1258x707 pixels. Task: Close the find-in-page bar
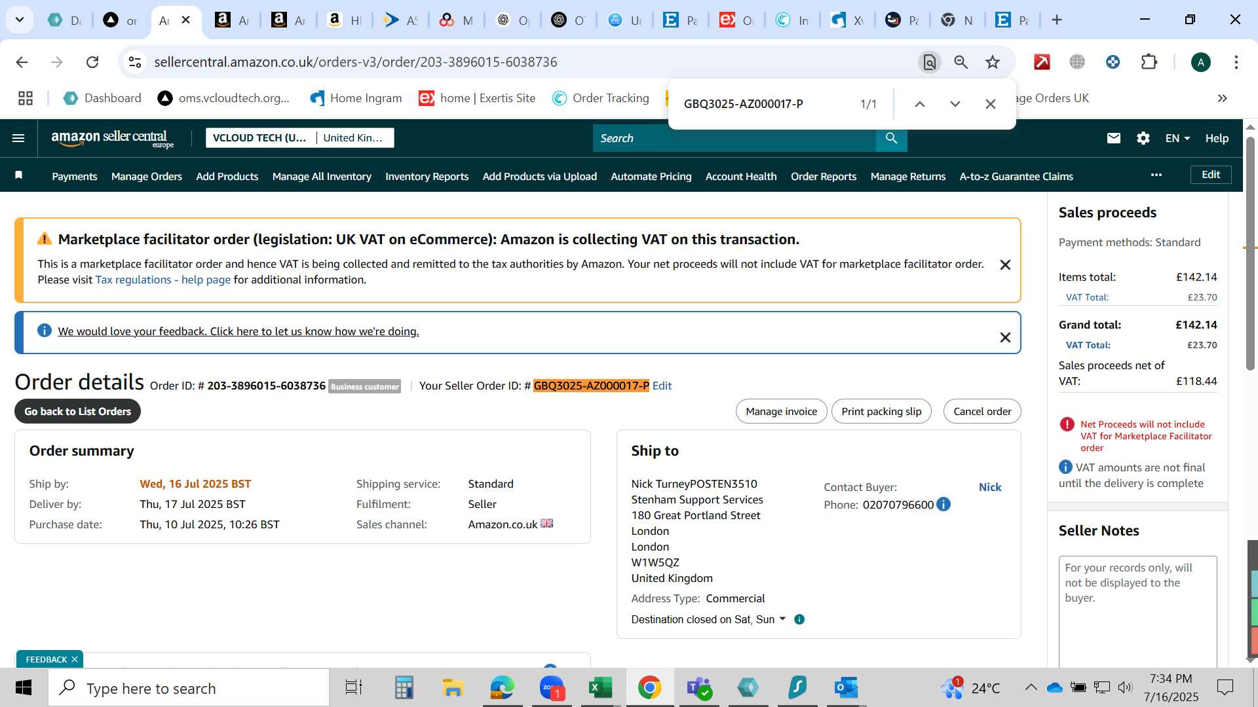991,104
